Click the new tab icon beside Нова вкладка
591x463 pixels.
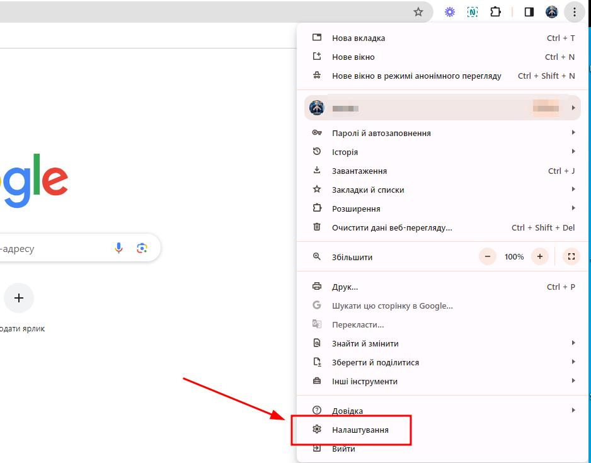click(316, 37)
